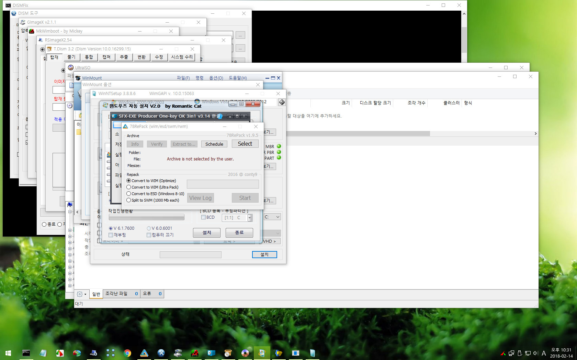Select Convert to WIM (Ultra Pack) option

[129, 187]
